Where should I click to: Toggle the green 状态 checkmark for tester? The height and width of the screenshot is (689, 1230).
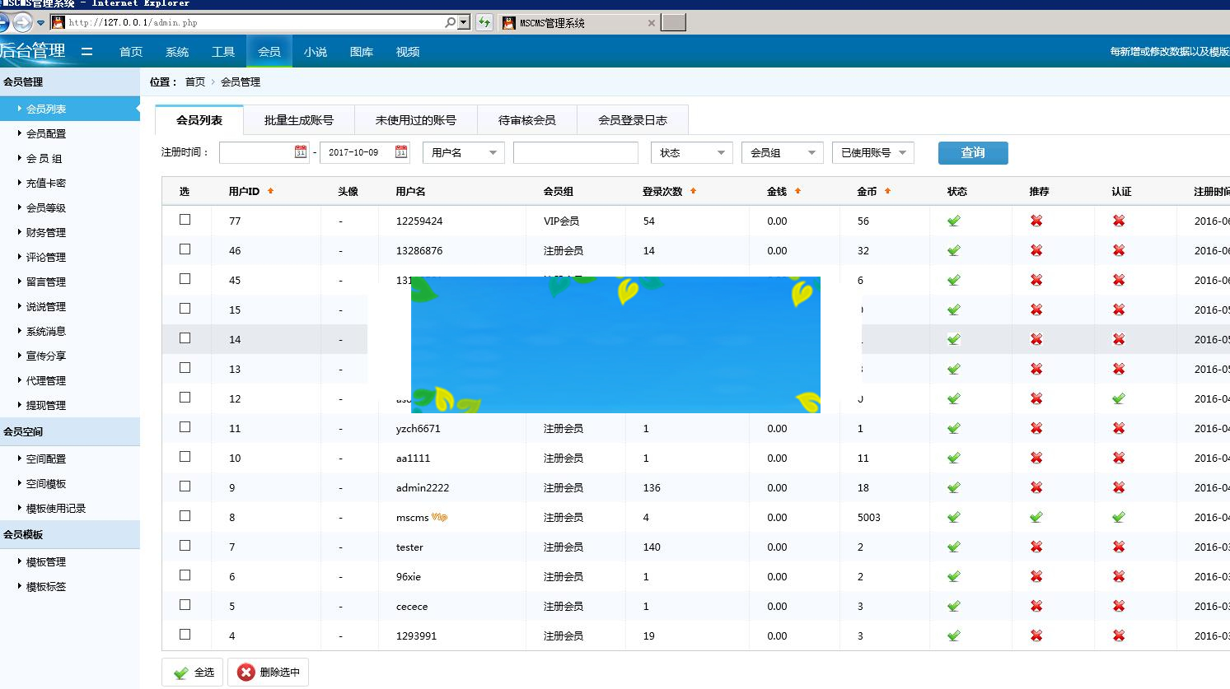pos(953,547)
